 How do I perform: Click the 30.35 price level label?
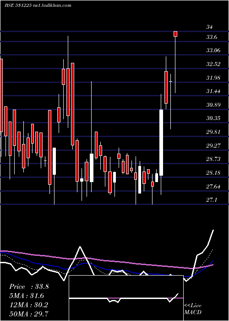point(213,118)
